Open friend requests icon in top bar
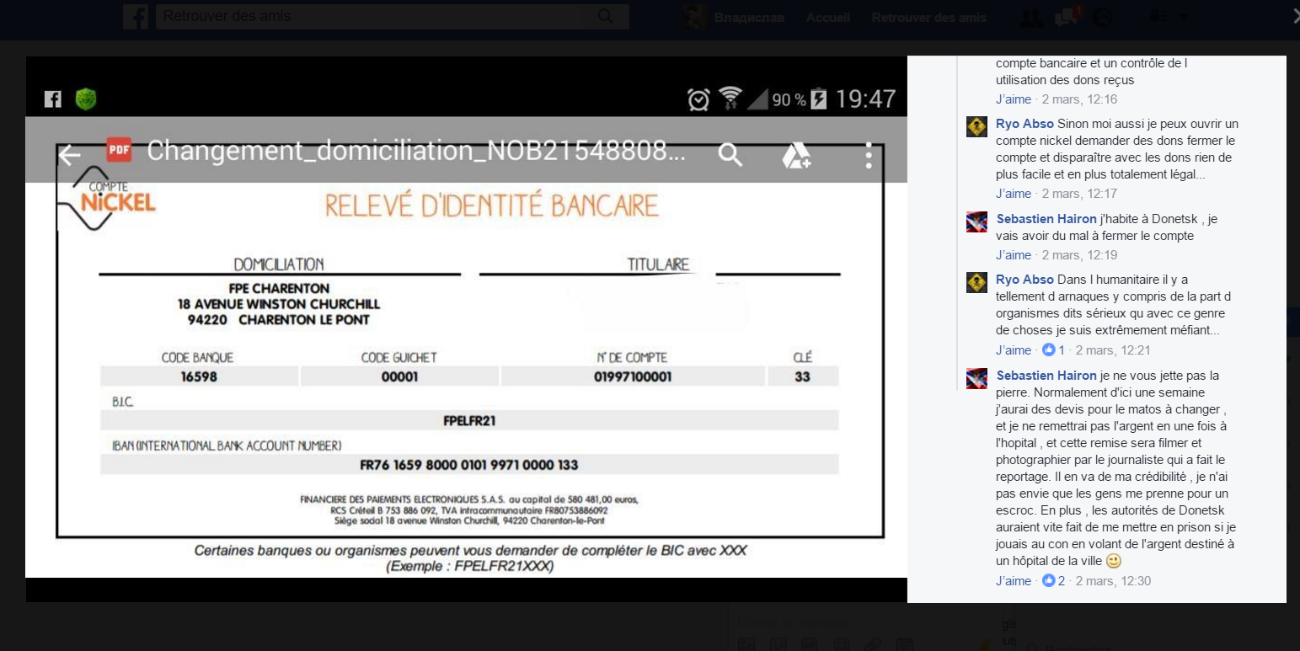This screenshot has height=651, width=1300. coord(1030,17)
